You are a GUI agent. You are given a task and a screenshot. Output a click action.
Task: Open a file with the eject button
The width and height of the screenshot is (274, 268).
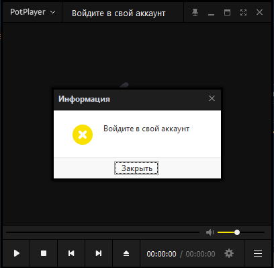126,253
